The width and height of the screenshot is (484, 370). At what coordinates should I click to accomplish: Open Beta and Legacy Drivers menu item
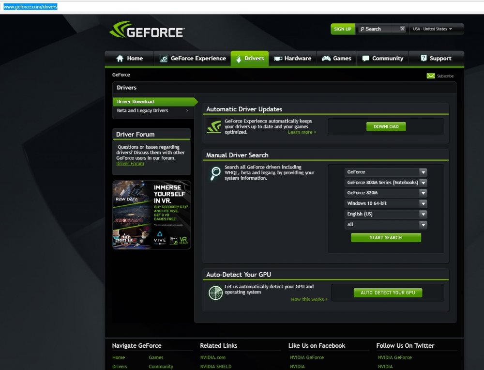coord(153,110)
